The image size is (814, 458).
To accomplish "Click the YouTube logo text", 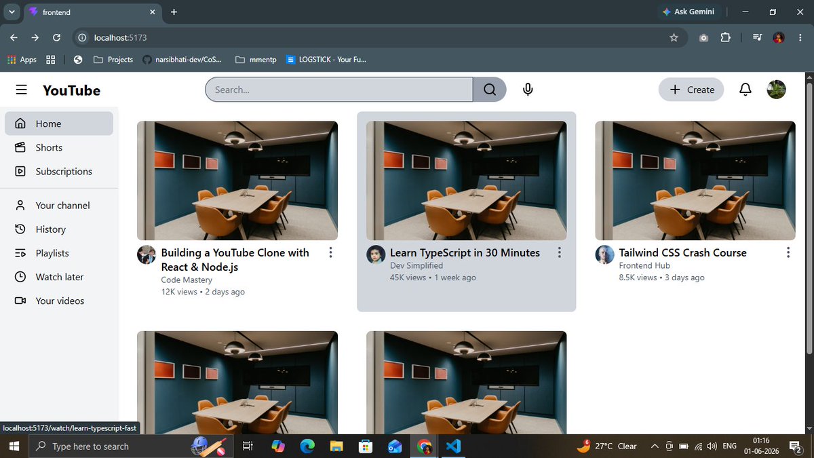I will [x=71, y=90].
